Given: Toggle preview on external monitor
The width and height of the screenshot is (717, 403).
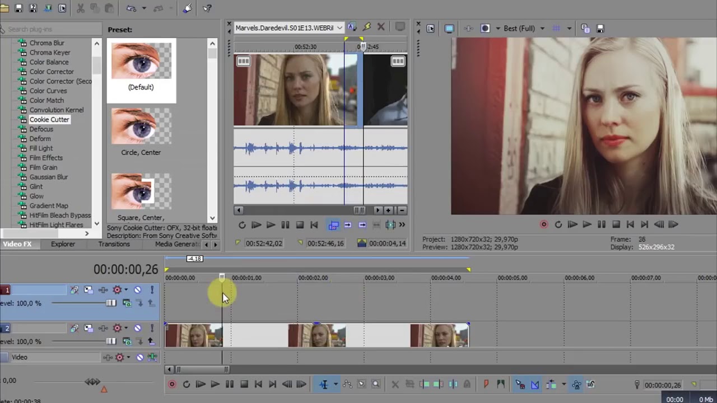Looking at the screenshot, I should pos(449,29).
